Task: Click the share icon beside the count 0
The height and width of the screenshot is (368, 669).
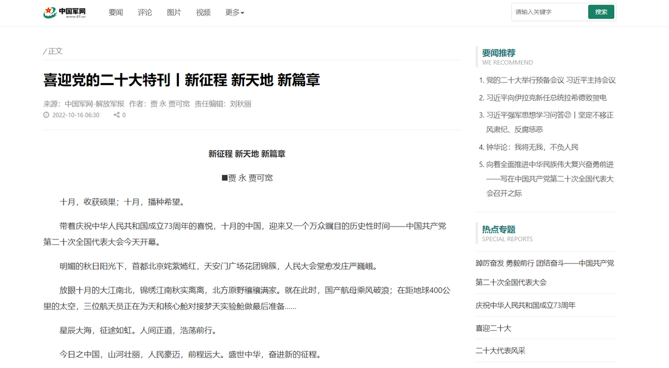Action: 117,115
